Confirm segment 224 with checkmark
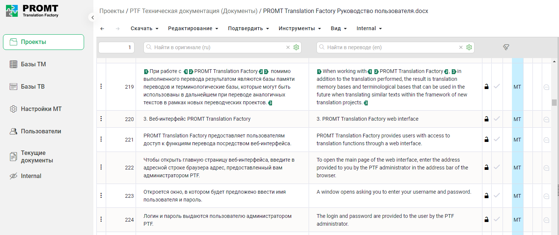 497,219
